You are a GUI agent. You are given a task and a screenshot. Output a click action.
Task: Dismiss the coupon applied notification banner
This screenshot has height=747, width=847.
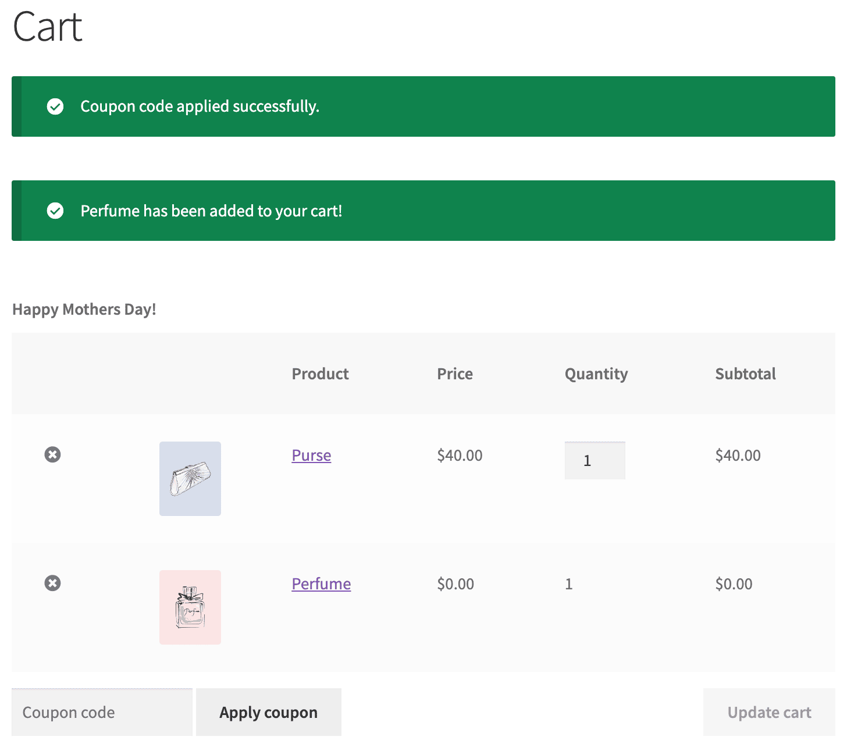[x=423, y=106]
